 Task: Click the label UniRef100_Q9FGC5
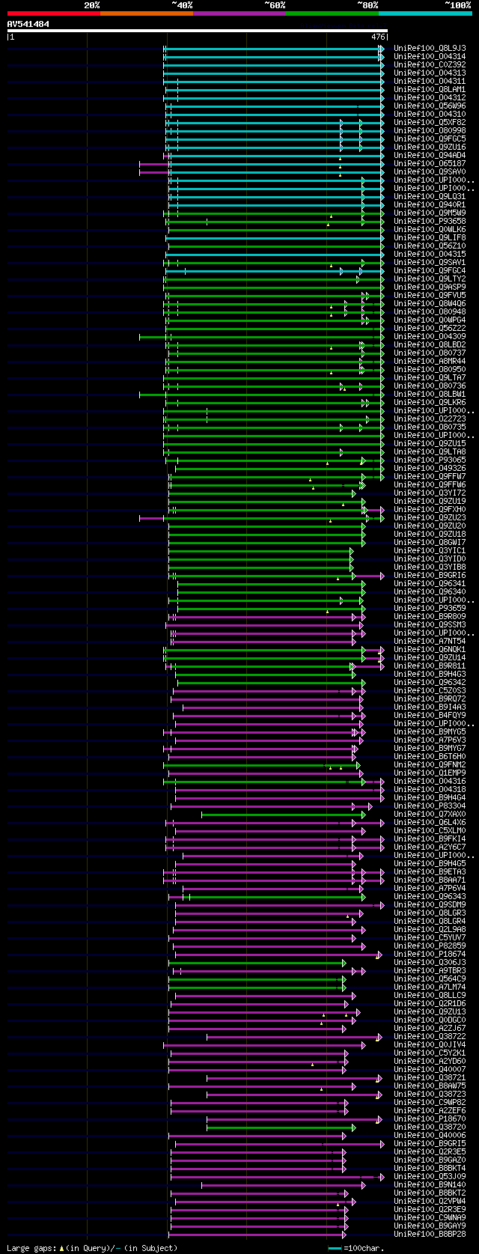(x=430, y=139)
